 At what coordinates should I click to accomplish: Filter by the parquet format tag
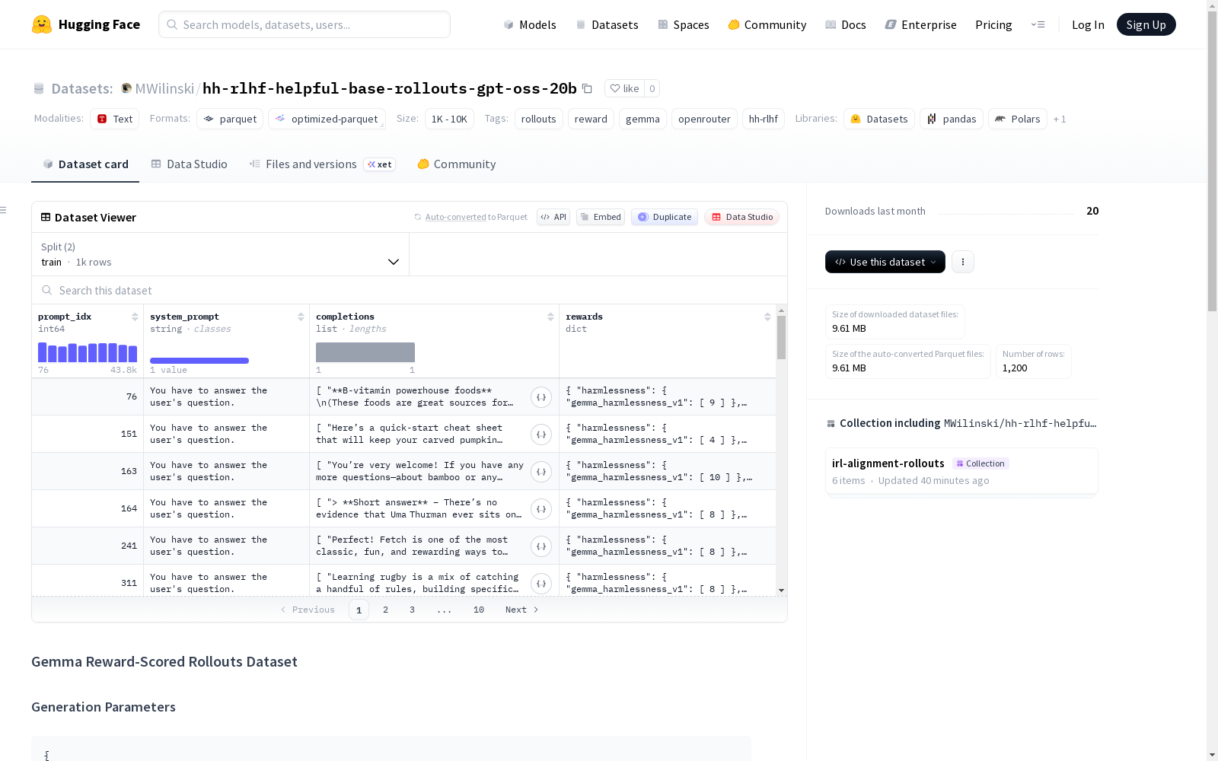(x=230, y=119)
